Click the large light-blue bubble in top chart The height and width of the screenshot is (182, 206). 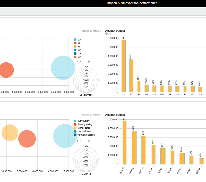tap(63, 68)
